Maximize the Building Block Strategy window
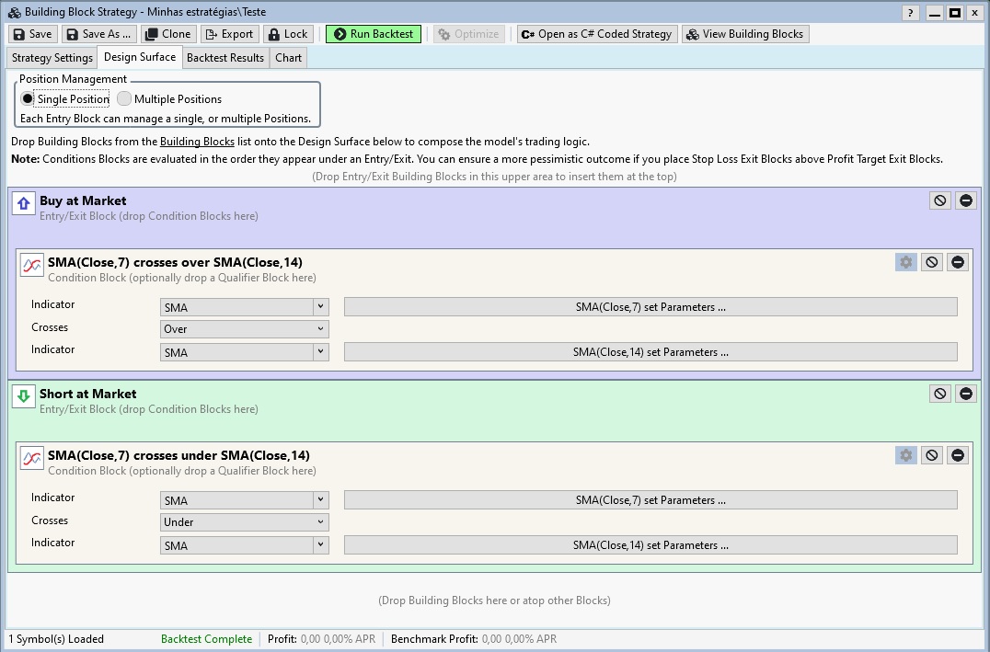Screen dimensions: 990x652 coord(955,13)
